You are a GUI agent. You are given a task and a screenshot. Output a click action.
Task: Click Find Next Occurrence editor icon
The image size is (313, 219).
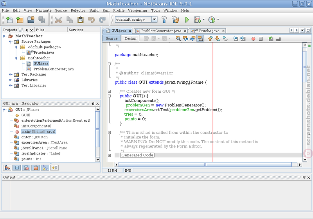(192, 38)
